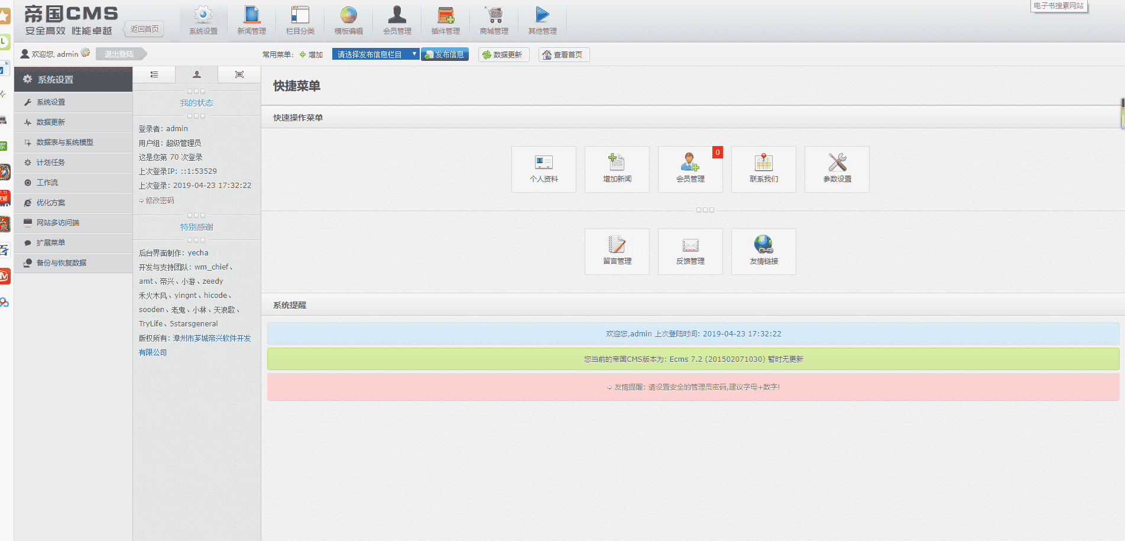The image size is (1125, 541).
Task: Open 网站多访问端 in the left sidebar
Action: click(73, 223)
